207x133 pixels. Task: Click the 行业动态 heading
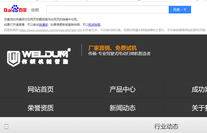coord(166,127)
